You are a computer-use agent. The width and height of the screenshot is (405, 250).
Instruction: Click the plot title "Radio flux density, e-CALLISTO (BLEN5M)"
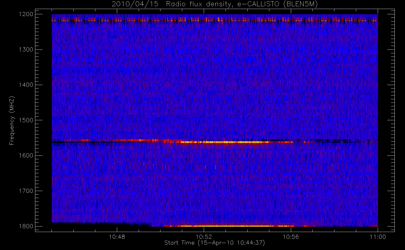click(242, 4)
